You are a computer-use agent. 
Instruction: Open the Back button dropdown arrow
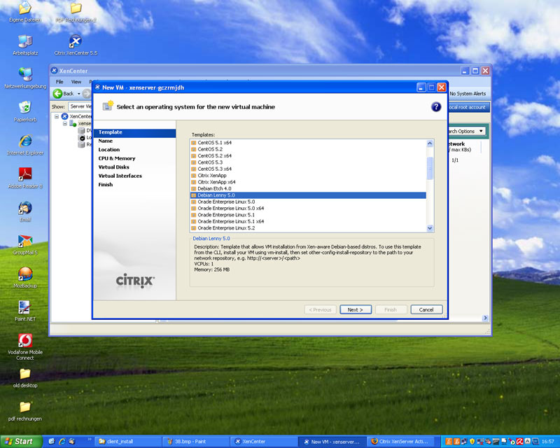[79, 94]
